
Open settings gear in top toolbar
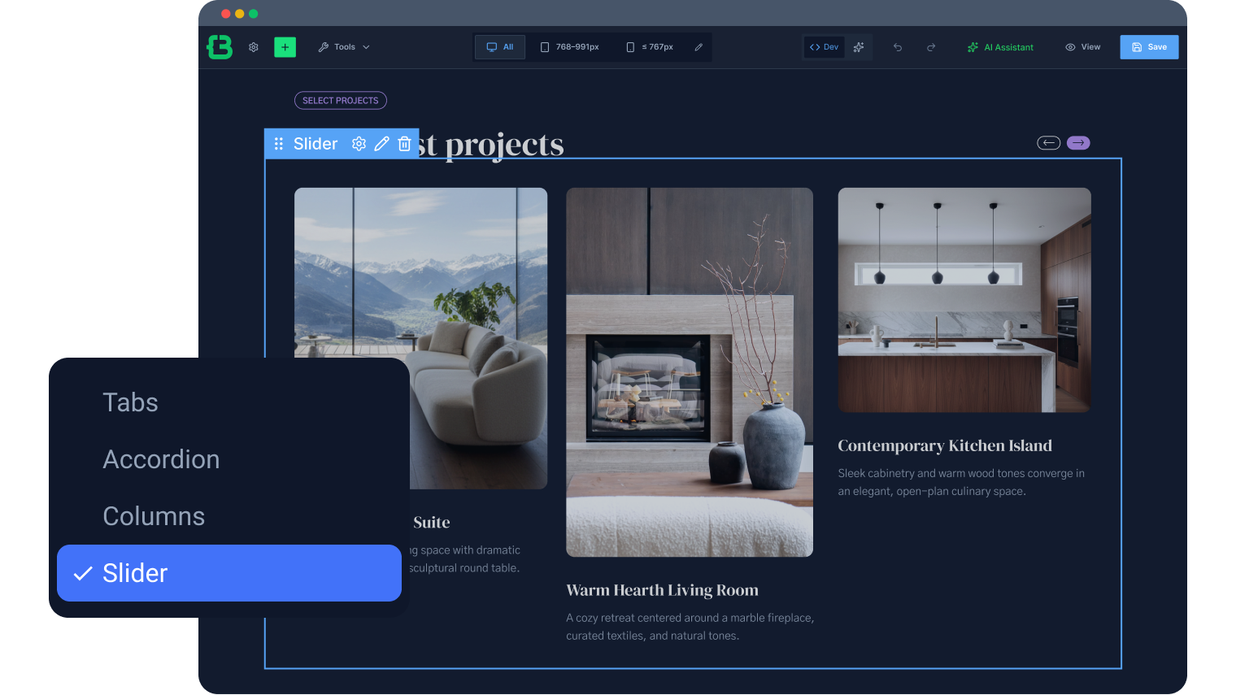[x=254, y=47]
